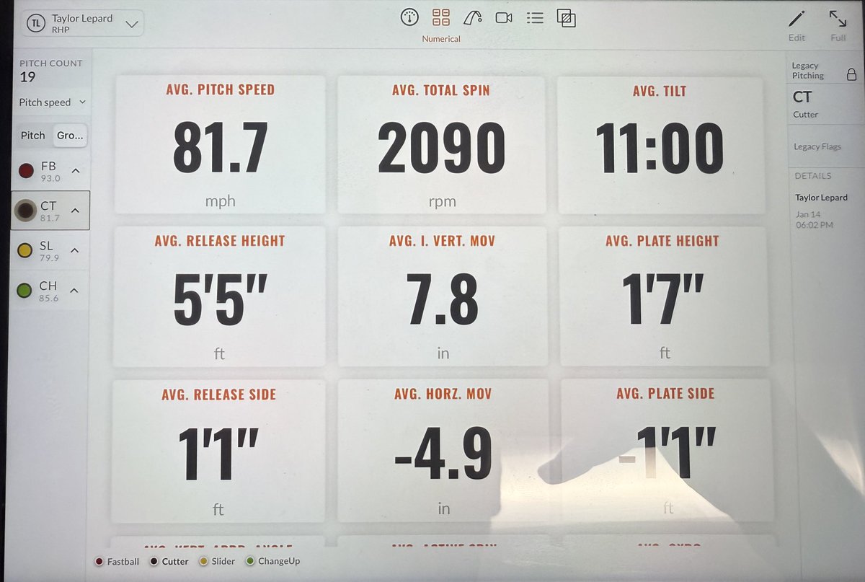Image resolution: width=865 pixels, height=582 pixels.
Task: Open the gauge dashboard view icon
Action: [410, 17]
